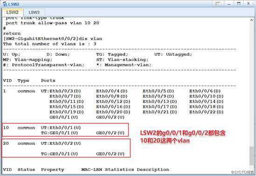Click the LSW2 title bar app icon
Image resolution: width=256 pixels, height=176 pixels.
point(5,4)
